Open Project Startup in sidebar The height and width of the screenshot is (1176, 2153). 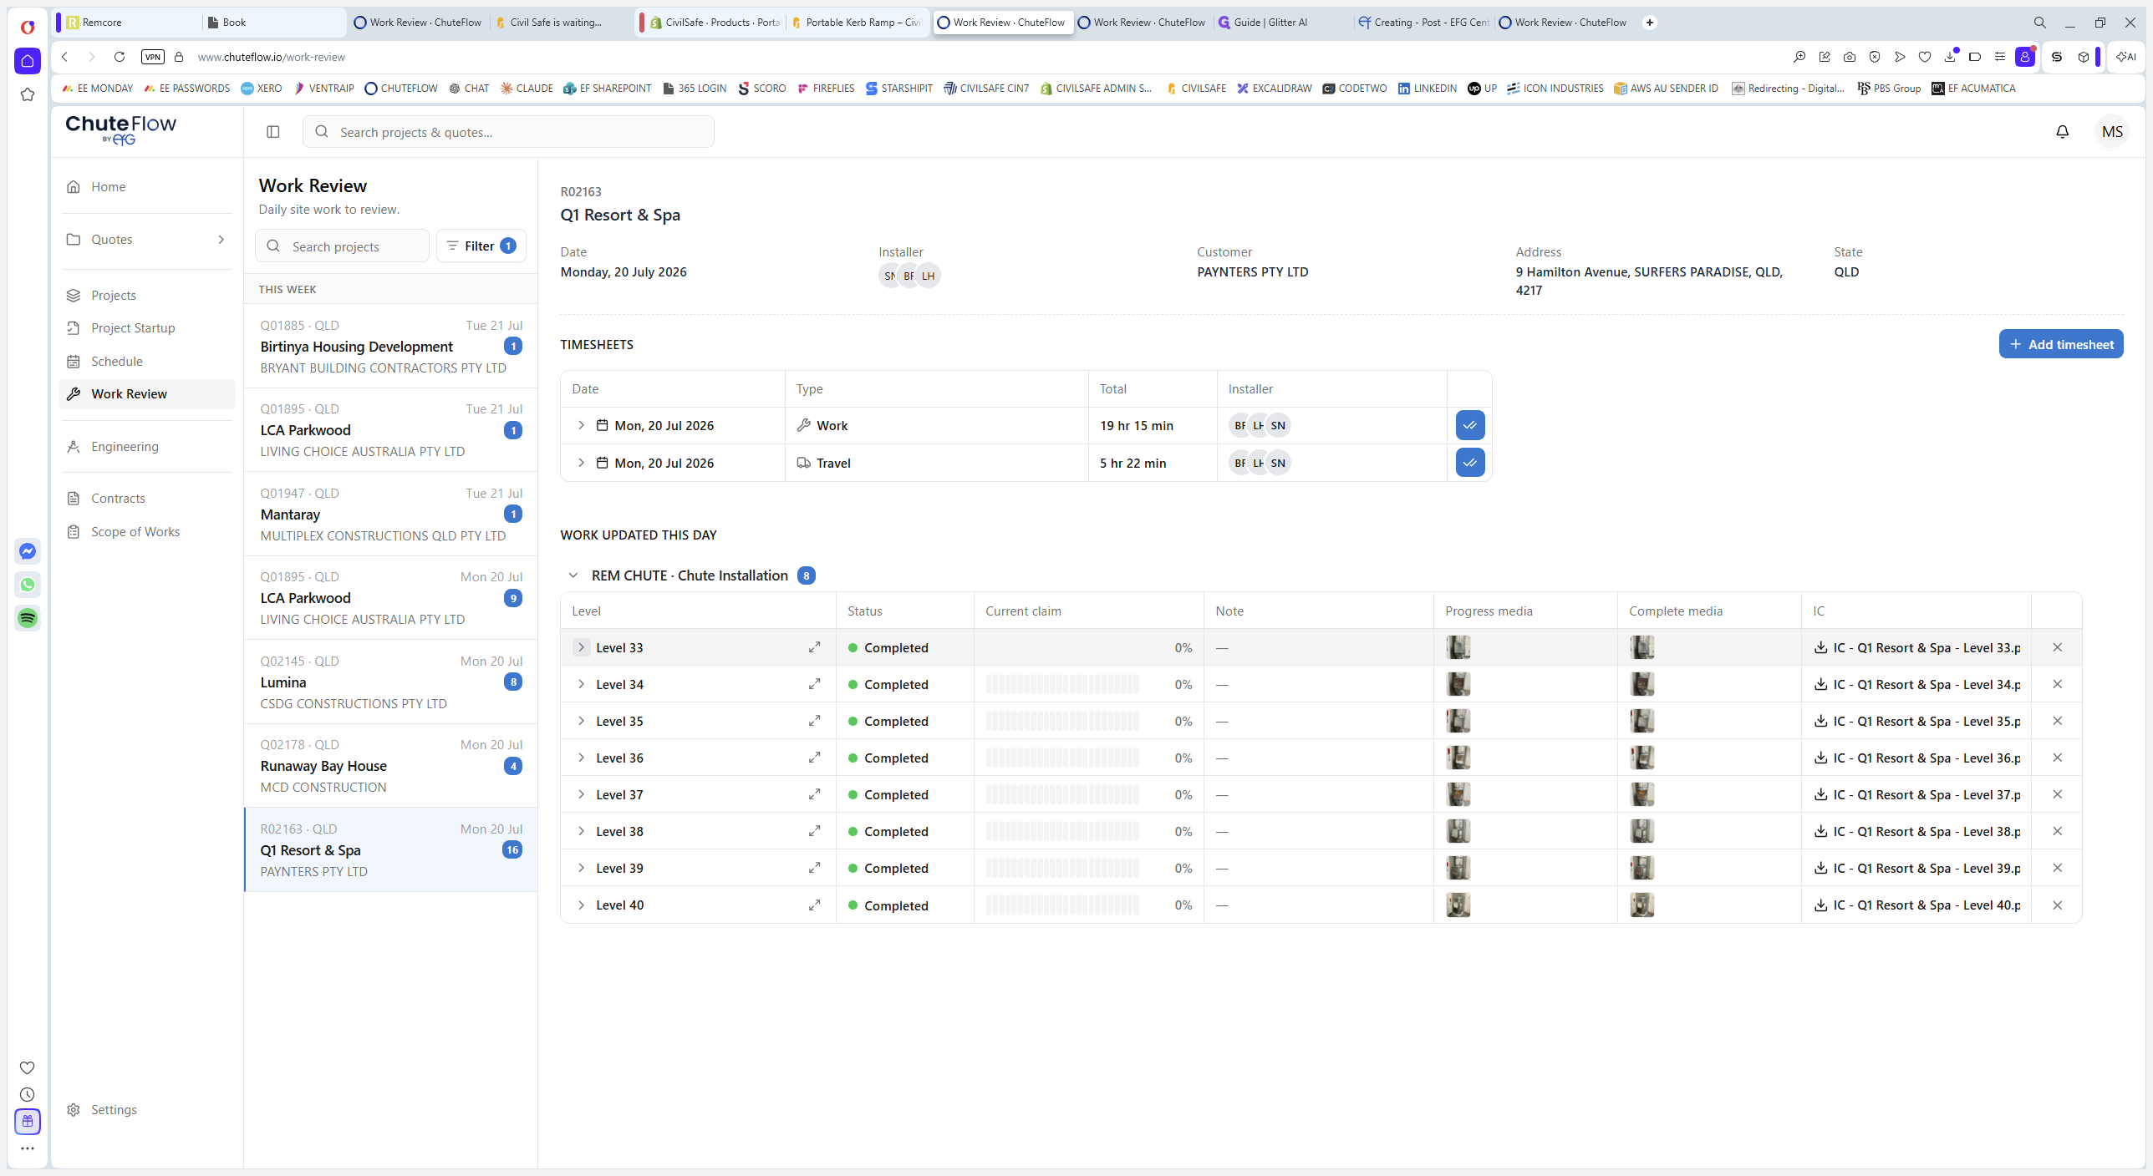pos(147,328)
